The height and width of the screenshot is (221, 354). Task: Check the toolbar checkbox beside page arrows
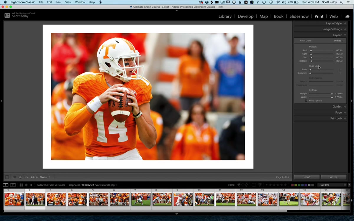coord(7,177)
